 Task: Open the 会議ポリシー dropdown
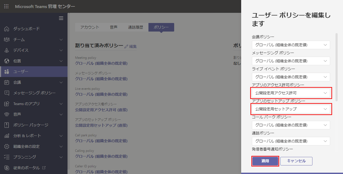(x=291, y=45)
